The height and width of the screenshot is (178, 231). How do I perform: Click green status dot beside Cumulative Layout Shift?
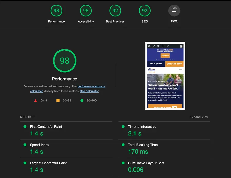[x=123, y=163]
